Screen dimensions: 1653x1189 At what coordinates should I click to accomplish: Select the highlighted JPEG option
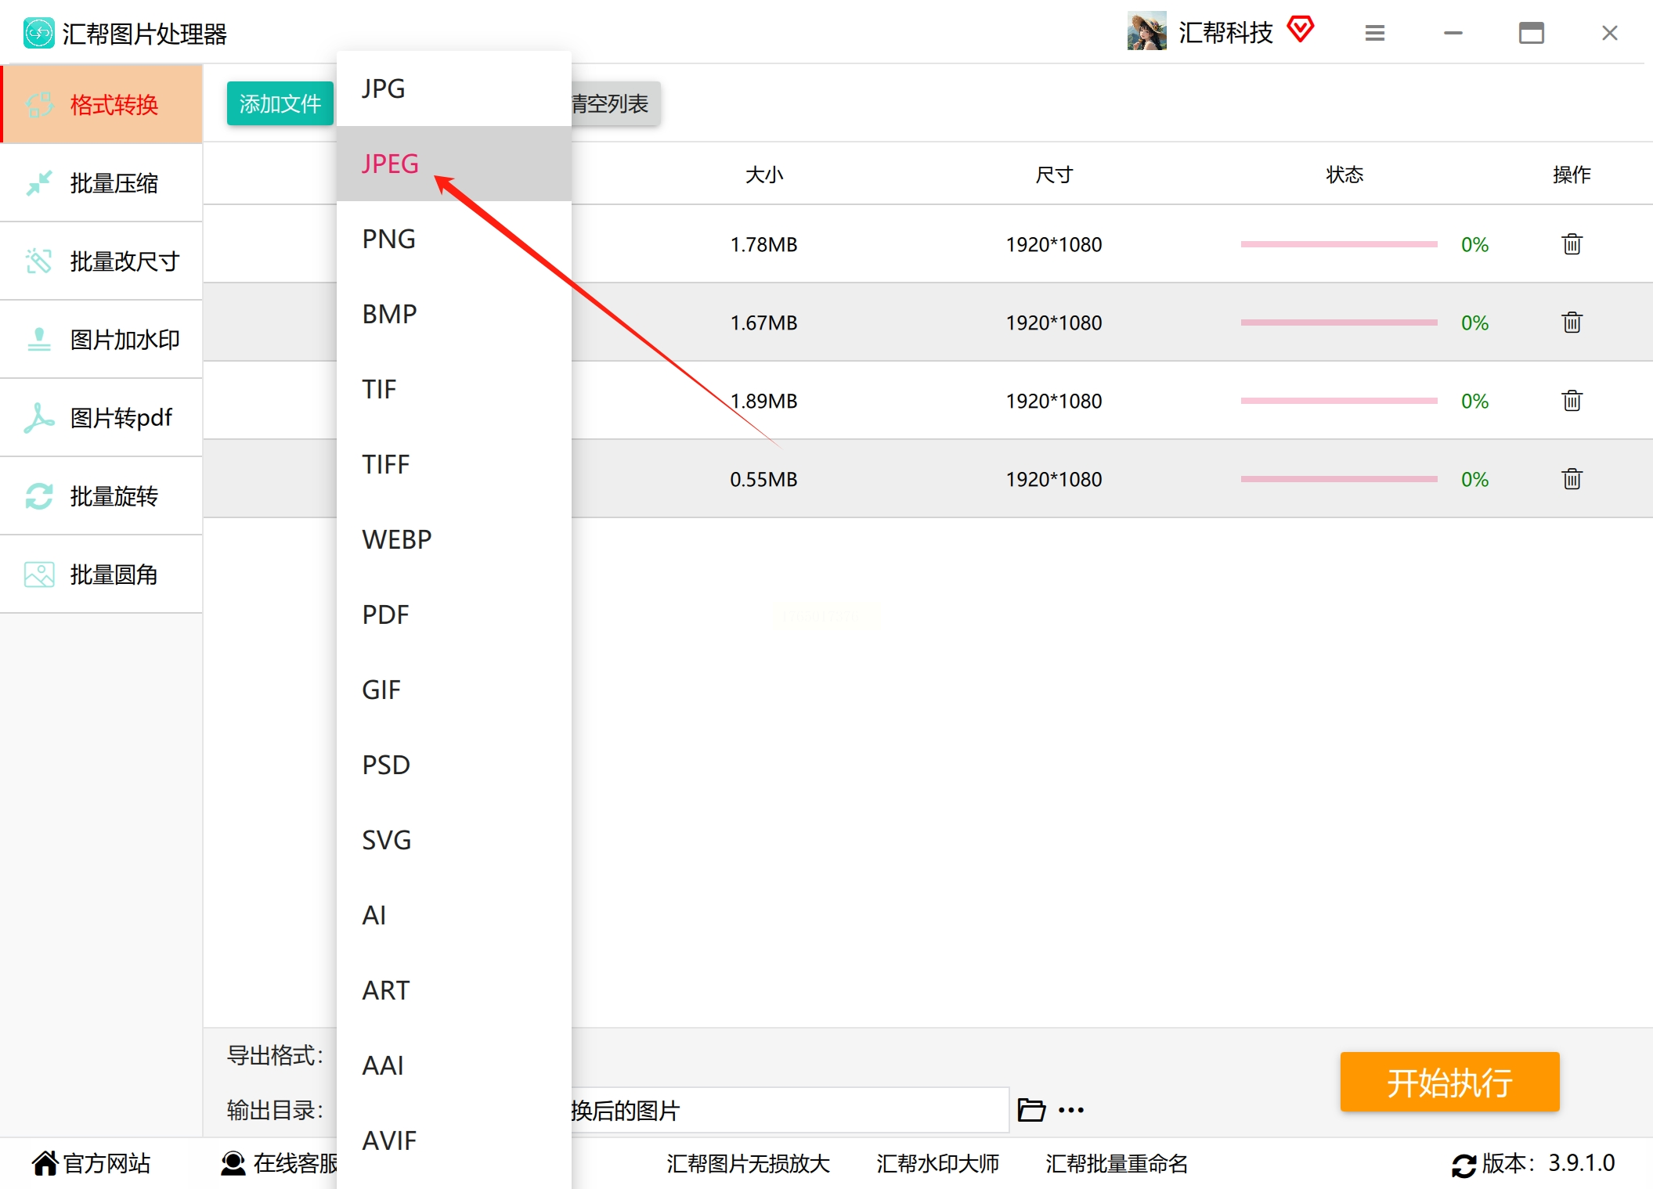pos(390,164)
